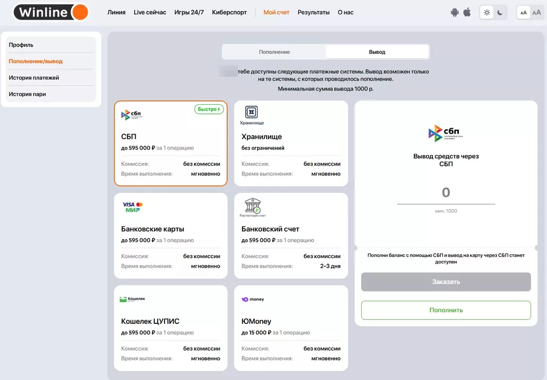Open История пари in the sidebar
Screen dimensions: 547x380
pyautogui.click(x=51, y=94)
